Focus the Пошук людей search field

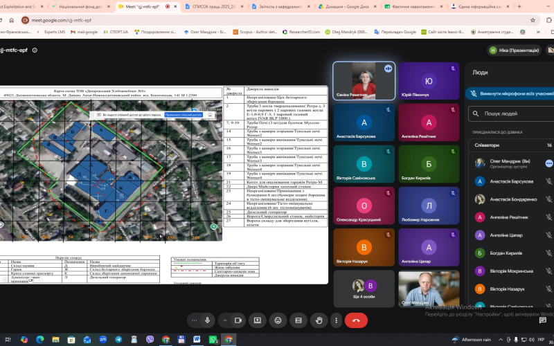512,113
